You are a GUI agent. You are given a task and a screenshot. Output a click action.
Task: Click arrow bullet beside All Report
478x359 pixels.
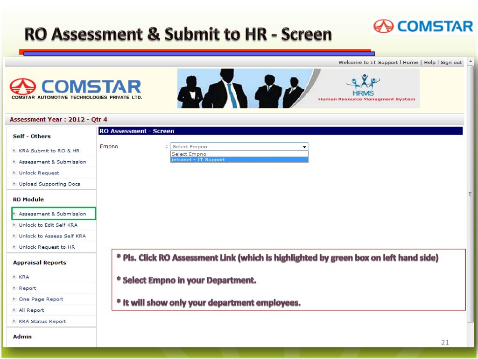point(14,310)
